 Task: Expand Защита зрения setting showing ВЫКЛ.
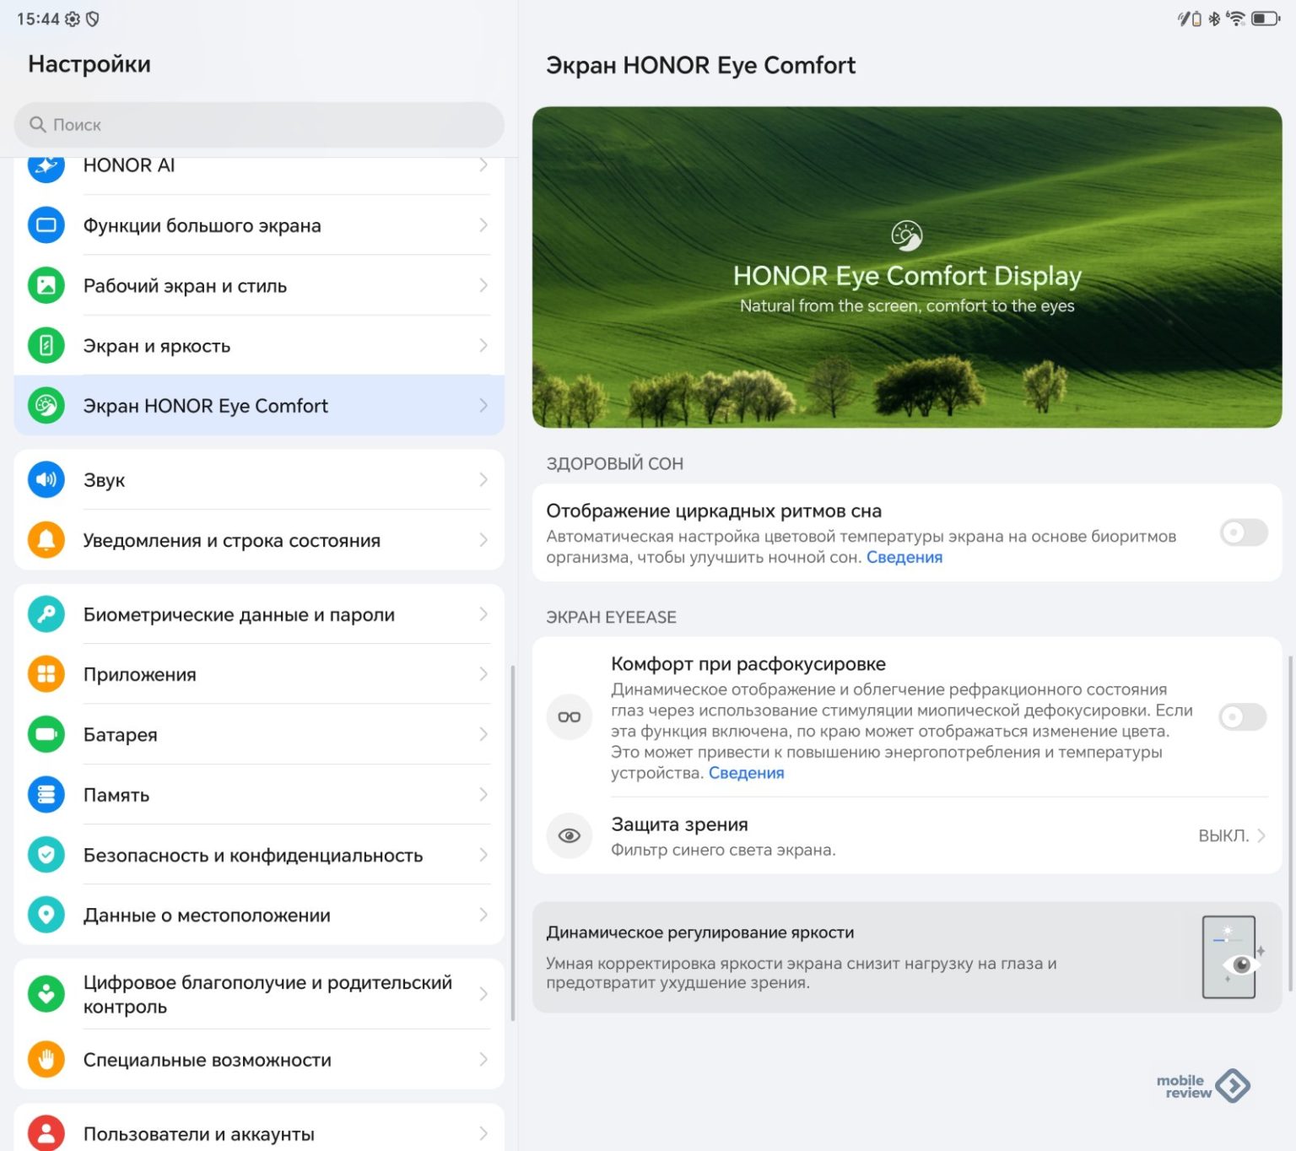pos(1231,835)
